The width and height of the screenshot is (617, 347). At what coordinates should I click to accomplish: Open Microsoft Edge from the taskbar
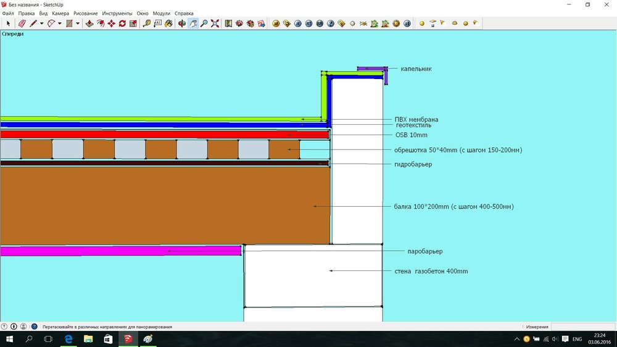click(68, 339)
